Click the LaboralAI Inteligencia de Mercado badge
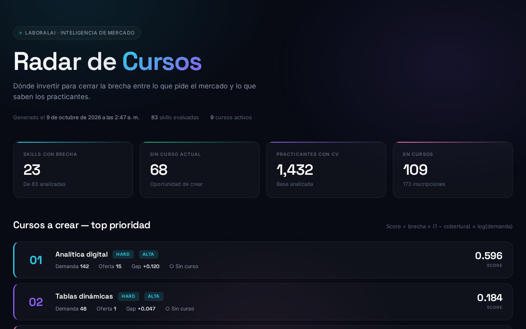 77,33
